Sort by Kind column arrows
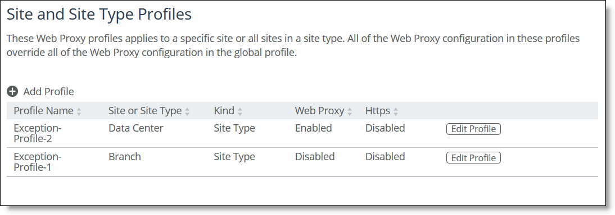The height and width of the screenshot is (215, 615). coord(239,111)
